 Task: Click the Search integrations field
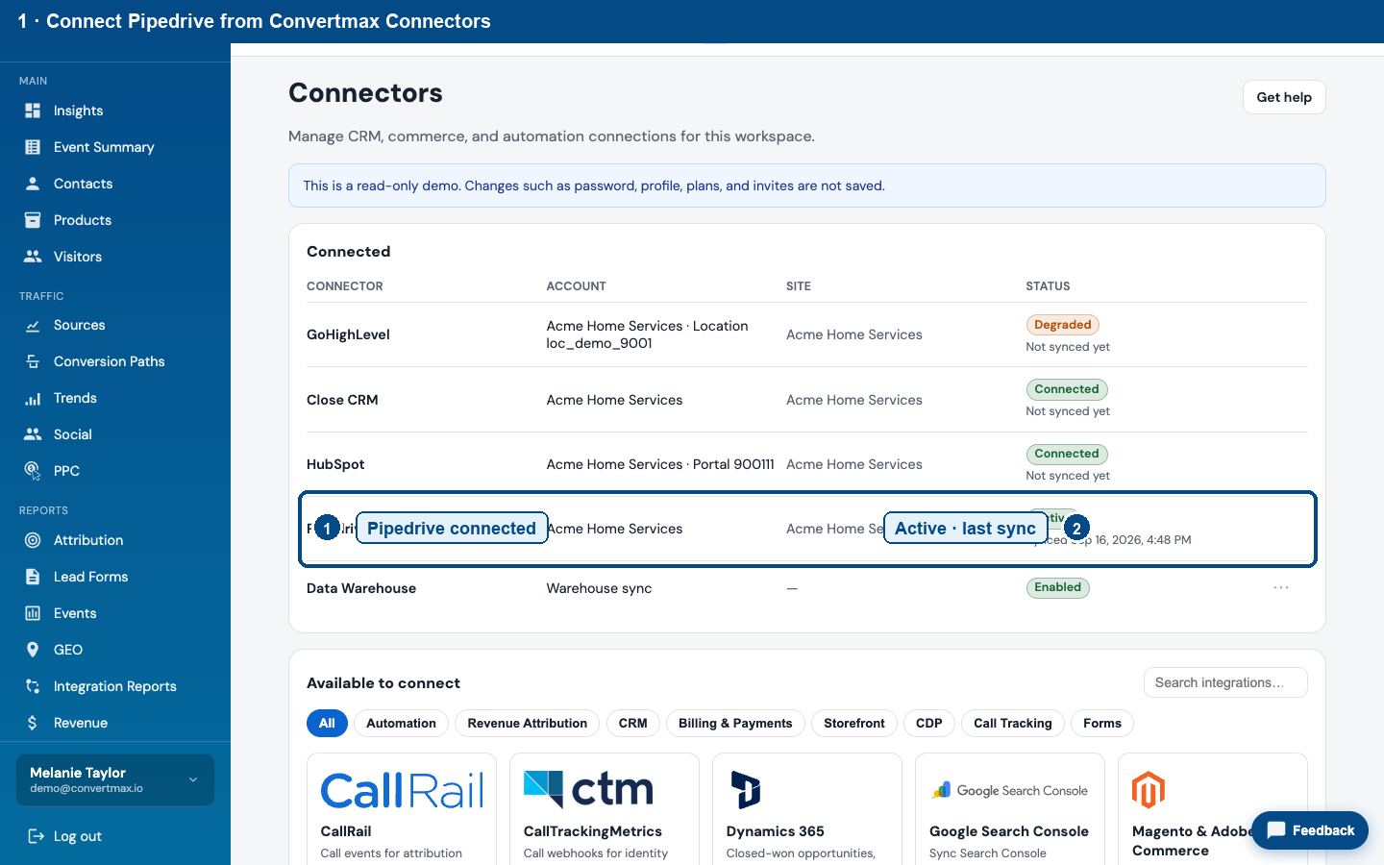click(x=1225, y=682)
